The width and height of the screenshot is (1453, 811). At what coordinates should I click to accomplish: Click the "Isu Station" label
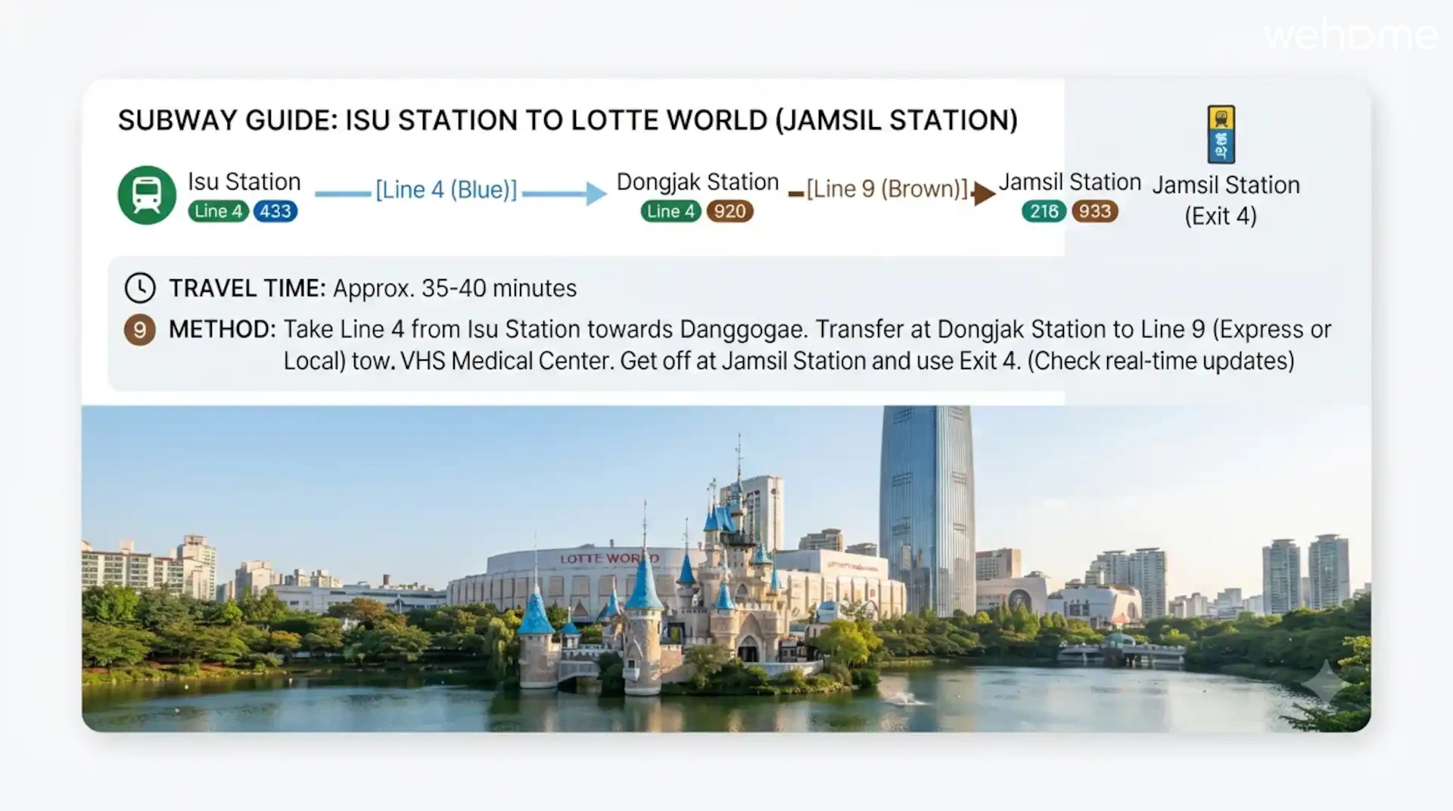pyautogui.click(x=244, y=182)
